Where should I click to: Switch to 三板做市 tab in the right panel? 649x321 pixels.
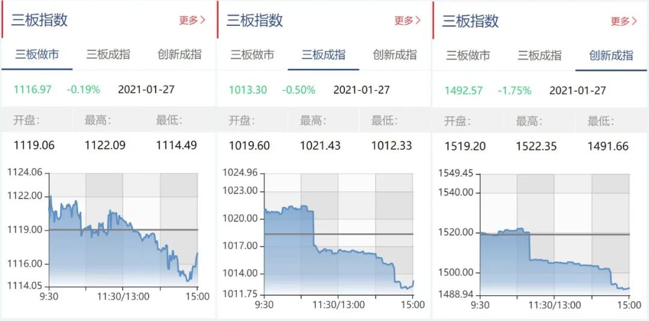pos(468,55)
